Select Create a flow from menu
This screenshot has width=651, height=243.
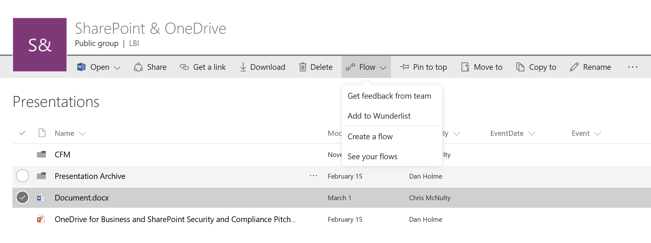coord(370,137)
